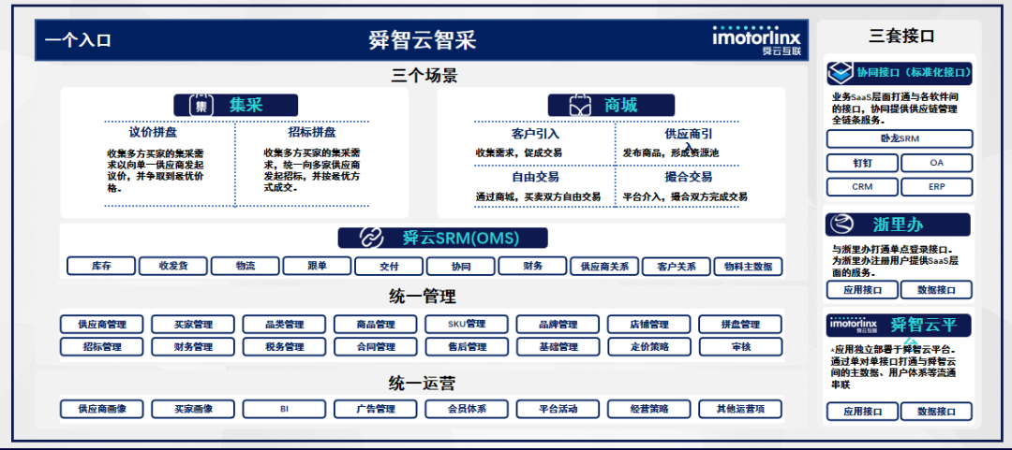1012x450 pixels.
Task: Open the 物流 module
Action: (x=246, y=266)
